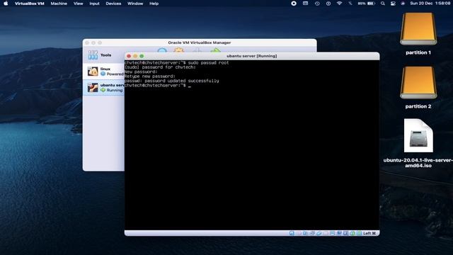Click 'passwd: password updated successfully' line

pyautogui.click(x=172, y=81)
